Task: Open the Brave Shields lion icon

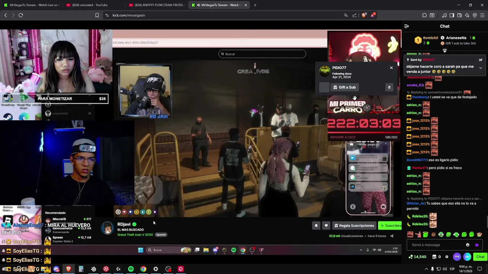Action: [x=363, y=15]
